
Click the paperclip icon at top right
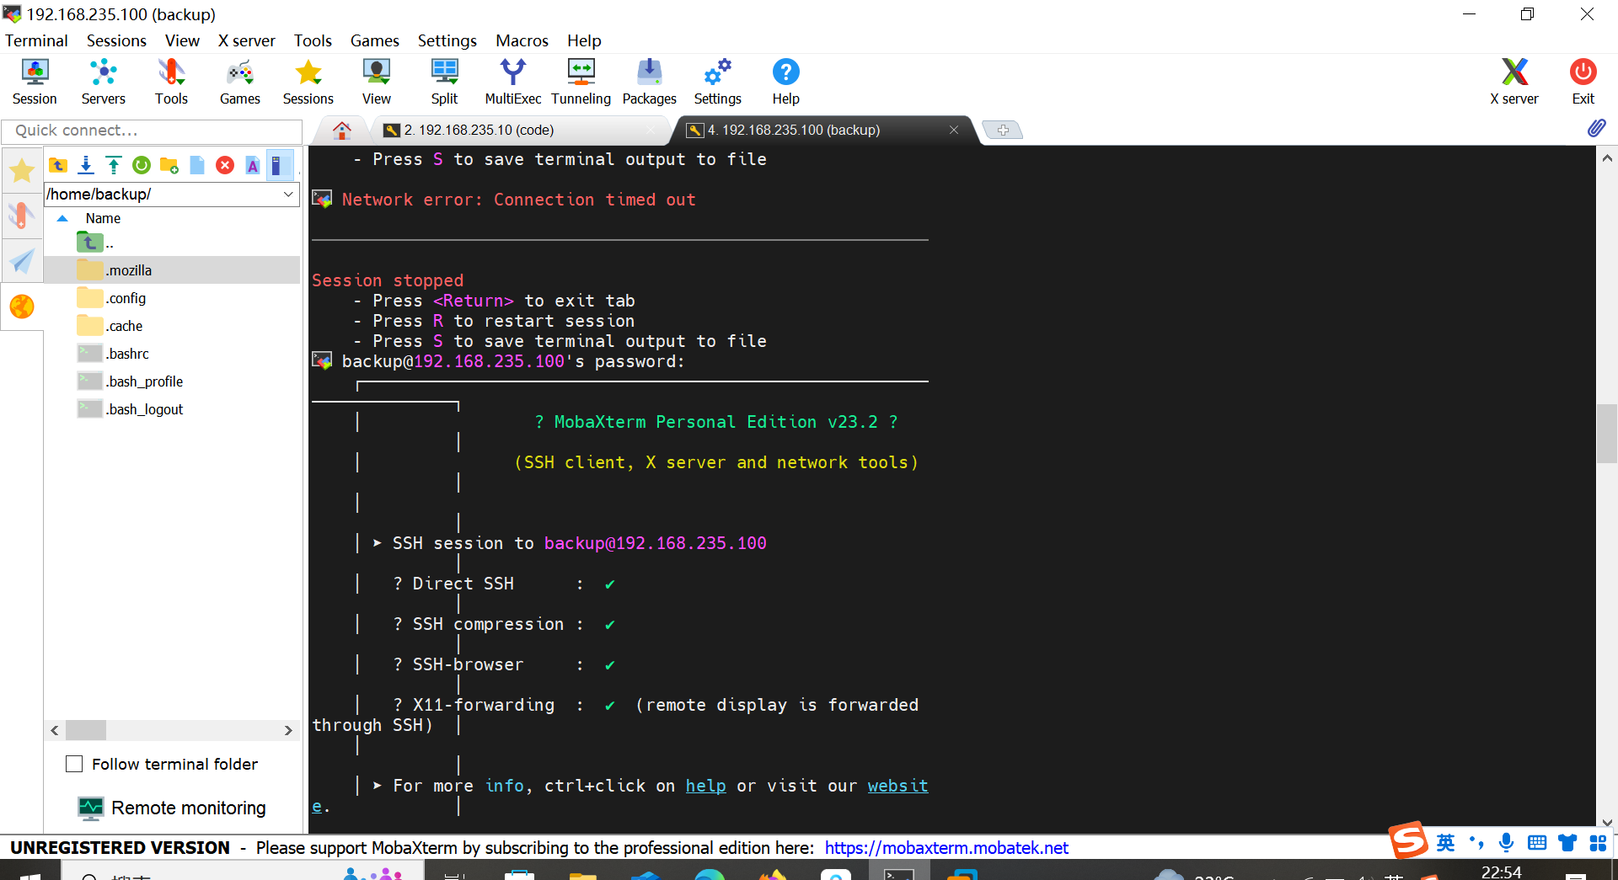[x=1596, y=128]
